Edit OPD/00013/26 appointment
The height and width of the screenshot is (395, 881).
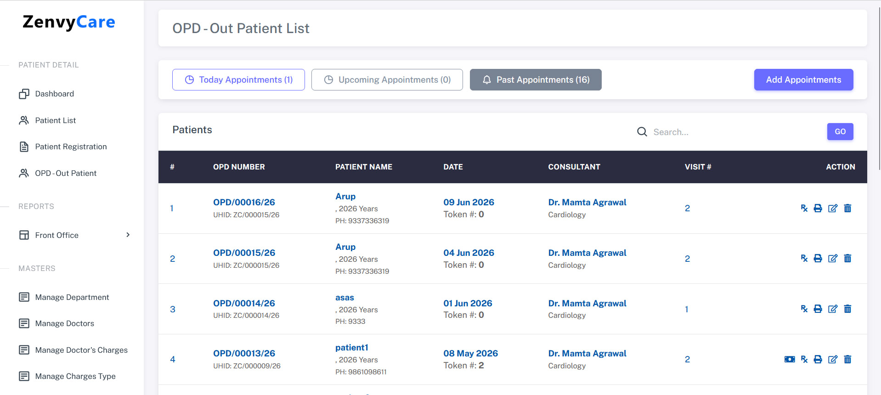[833, 359]
